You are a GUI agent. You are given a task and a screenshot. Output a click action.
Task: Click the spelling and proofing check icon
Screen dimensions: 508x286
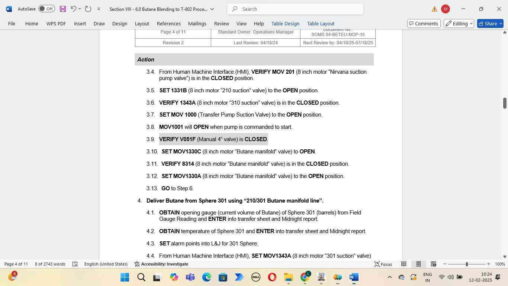75,264
